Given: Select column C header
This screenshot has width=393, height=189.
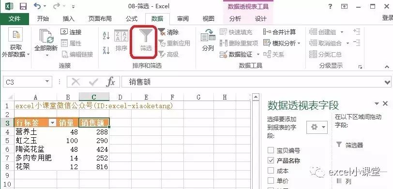Looking at the screenshot, I should [x=94, y=97].
